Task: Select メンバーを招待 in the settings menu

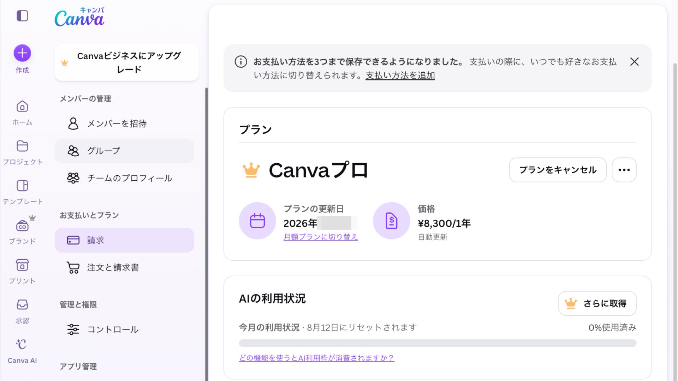Action: pos(124,123)
